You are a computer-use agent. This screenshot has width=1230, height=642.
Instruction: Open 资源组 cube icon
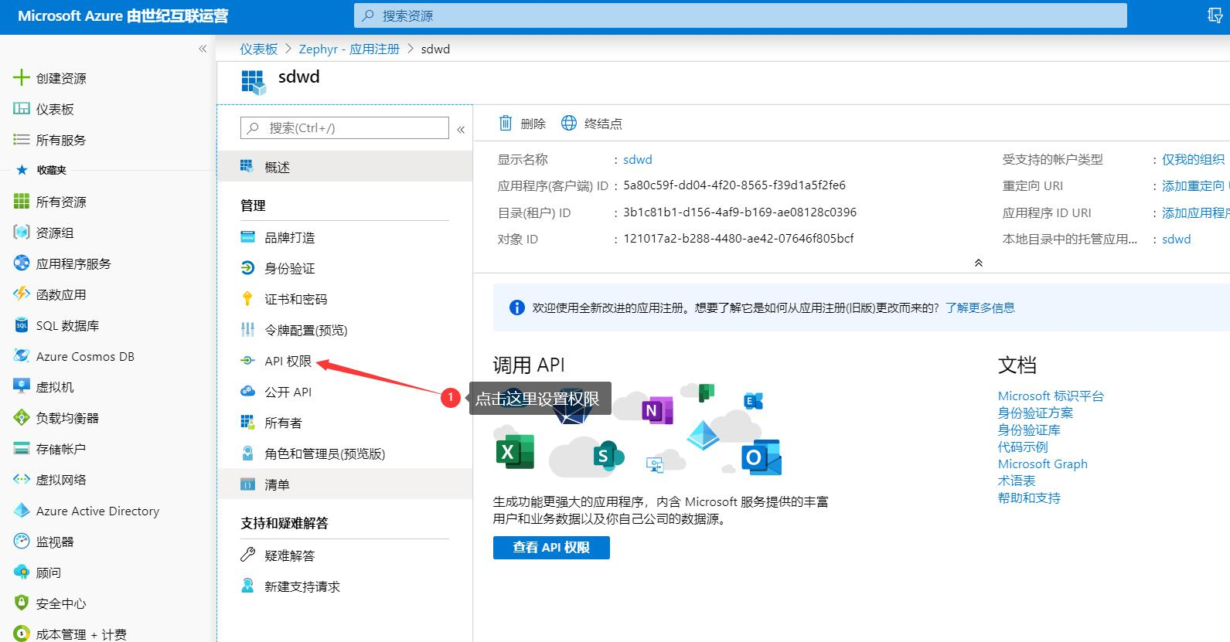(21, 233)
